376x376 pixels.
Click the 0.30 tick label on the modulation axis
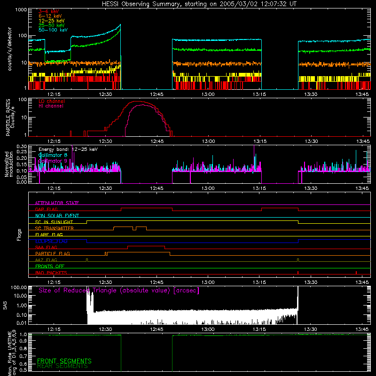[x=22, y=146]
